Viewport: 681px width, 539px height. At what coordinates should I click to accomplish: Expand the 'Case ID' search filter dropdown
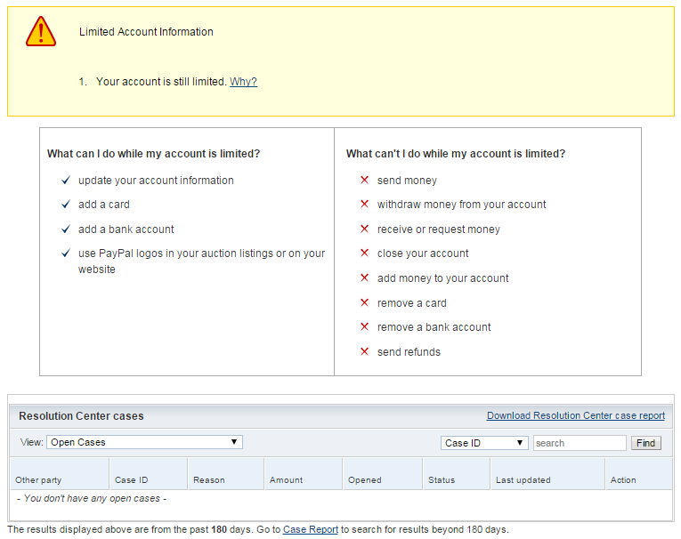coord(484,443)
